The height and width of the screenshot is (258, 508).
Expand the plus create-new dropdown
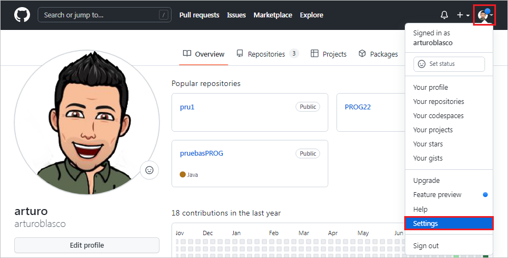point(463,15)
